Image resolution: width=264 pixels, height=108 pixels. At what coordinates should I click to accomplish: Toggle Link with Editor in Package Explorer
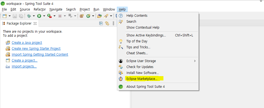point(107,23)
